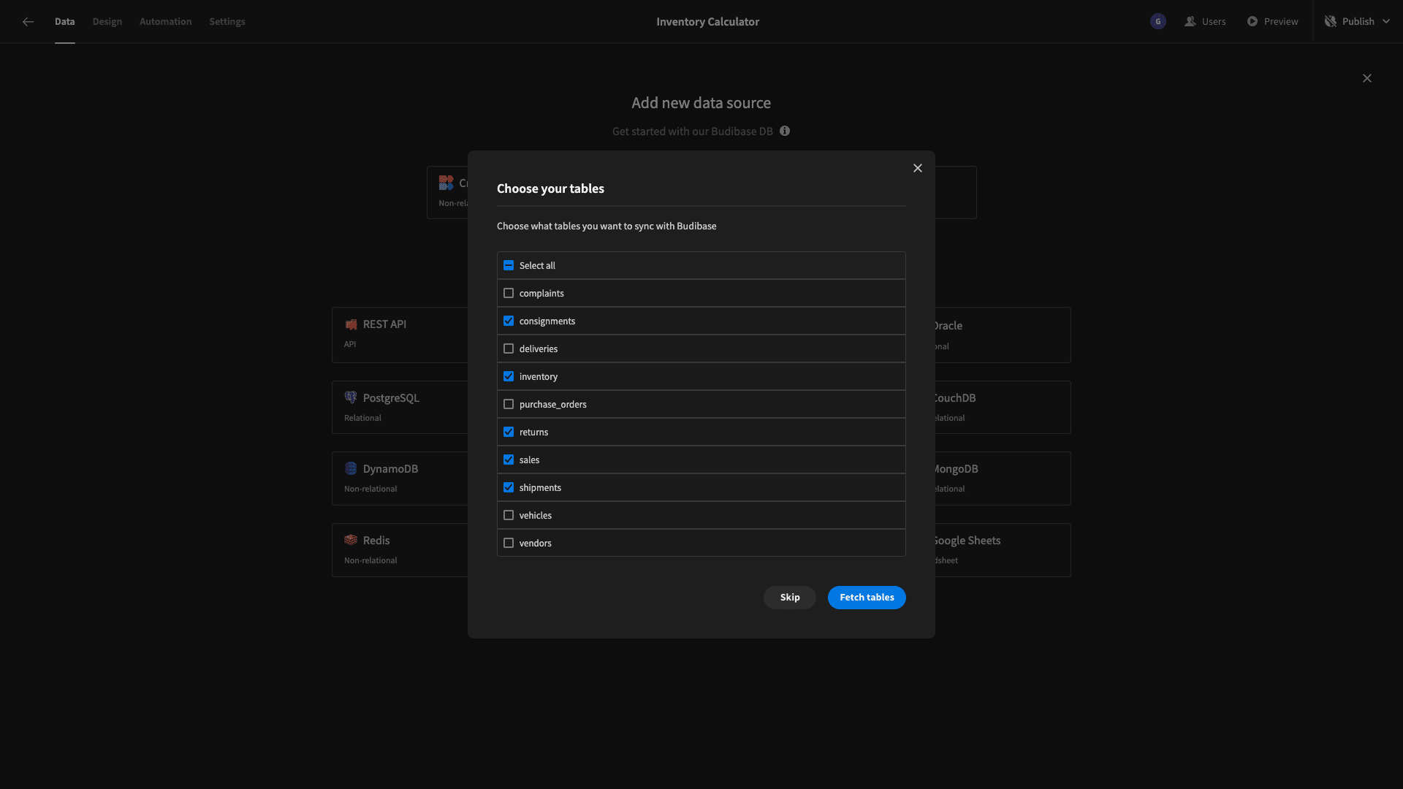Screen dimensions: 1403x789
Task: Click the Redis non-relational icon
Action: coord(351,541)
